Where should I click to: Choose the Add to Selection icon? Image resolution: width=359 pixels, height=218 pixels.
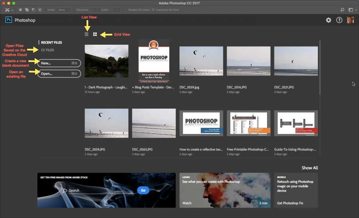pos(27,10)
